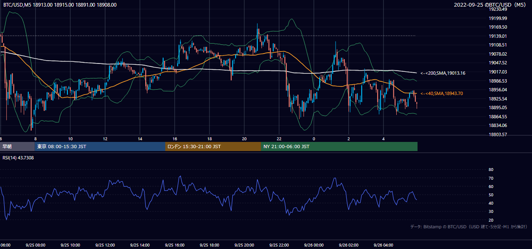The image size is (532, 249).
Task: Click the price axis value 18834.06
Action: pyautogui.click(x=498, y=125)
